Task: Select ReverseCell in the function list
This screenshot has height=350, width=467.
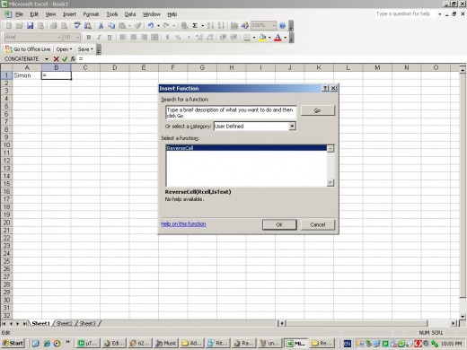Action: pos(246,148)
